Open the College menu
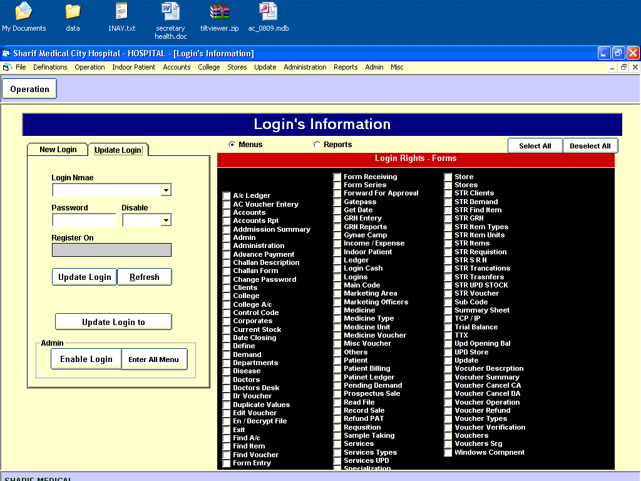This screenshot has height=481, width=641. [x=209, y=67]
